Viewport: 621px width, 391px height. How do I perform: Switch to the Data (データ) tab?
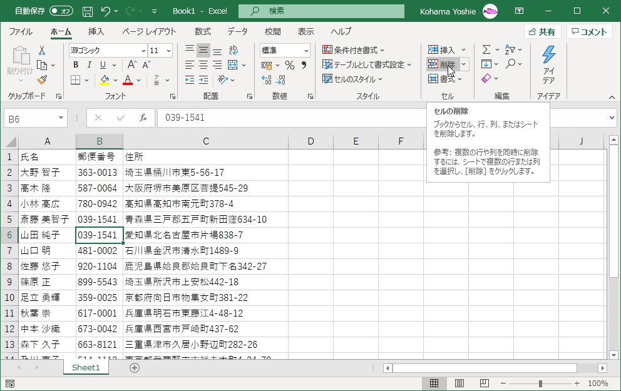coord(238,32)
